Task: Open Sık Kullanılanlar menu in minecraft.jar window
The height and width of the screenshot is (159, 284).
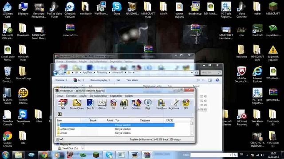Action: (x=99, y=96)
